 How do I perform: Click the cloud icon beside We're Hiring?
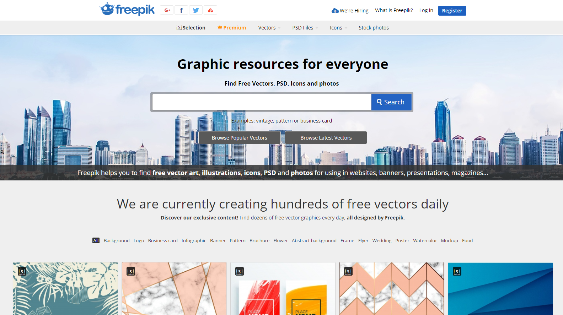click(335, 11)
